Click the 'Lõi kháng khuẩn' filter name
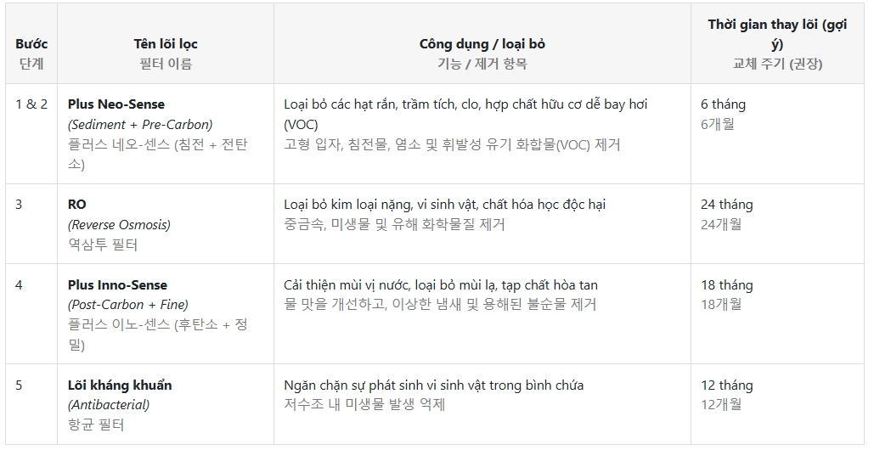This screenshot has height=450, width=874. pyautogui.click(x=120, y=385)
